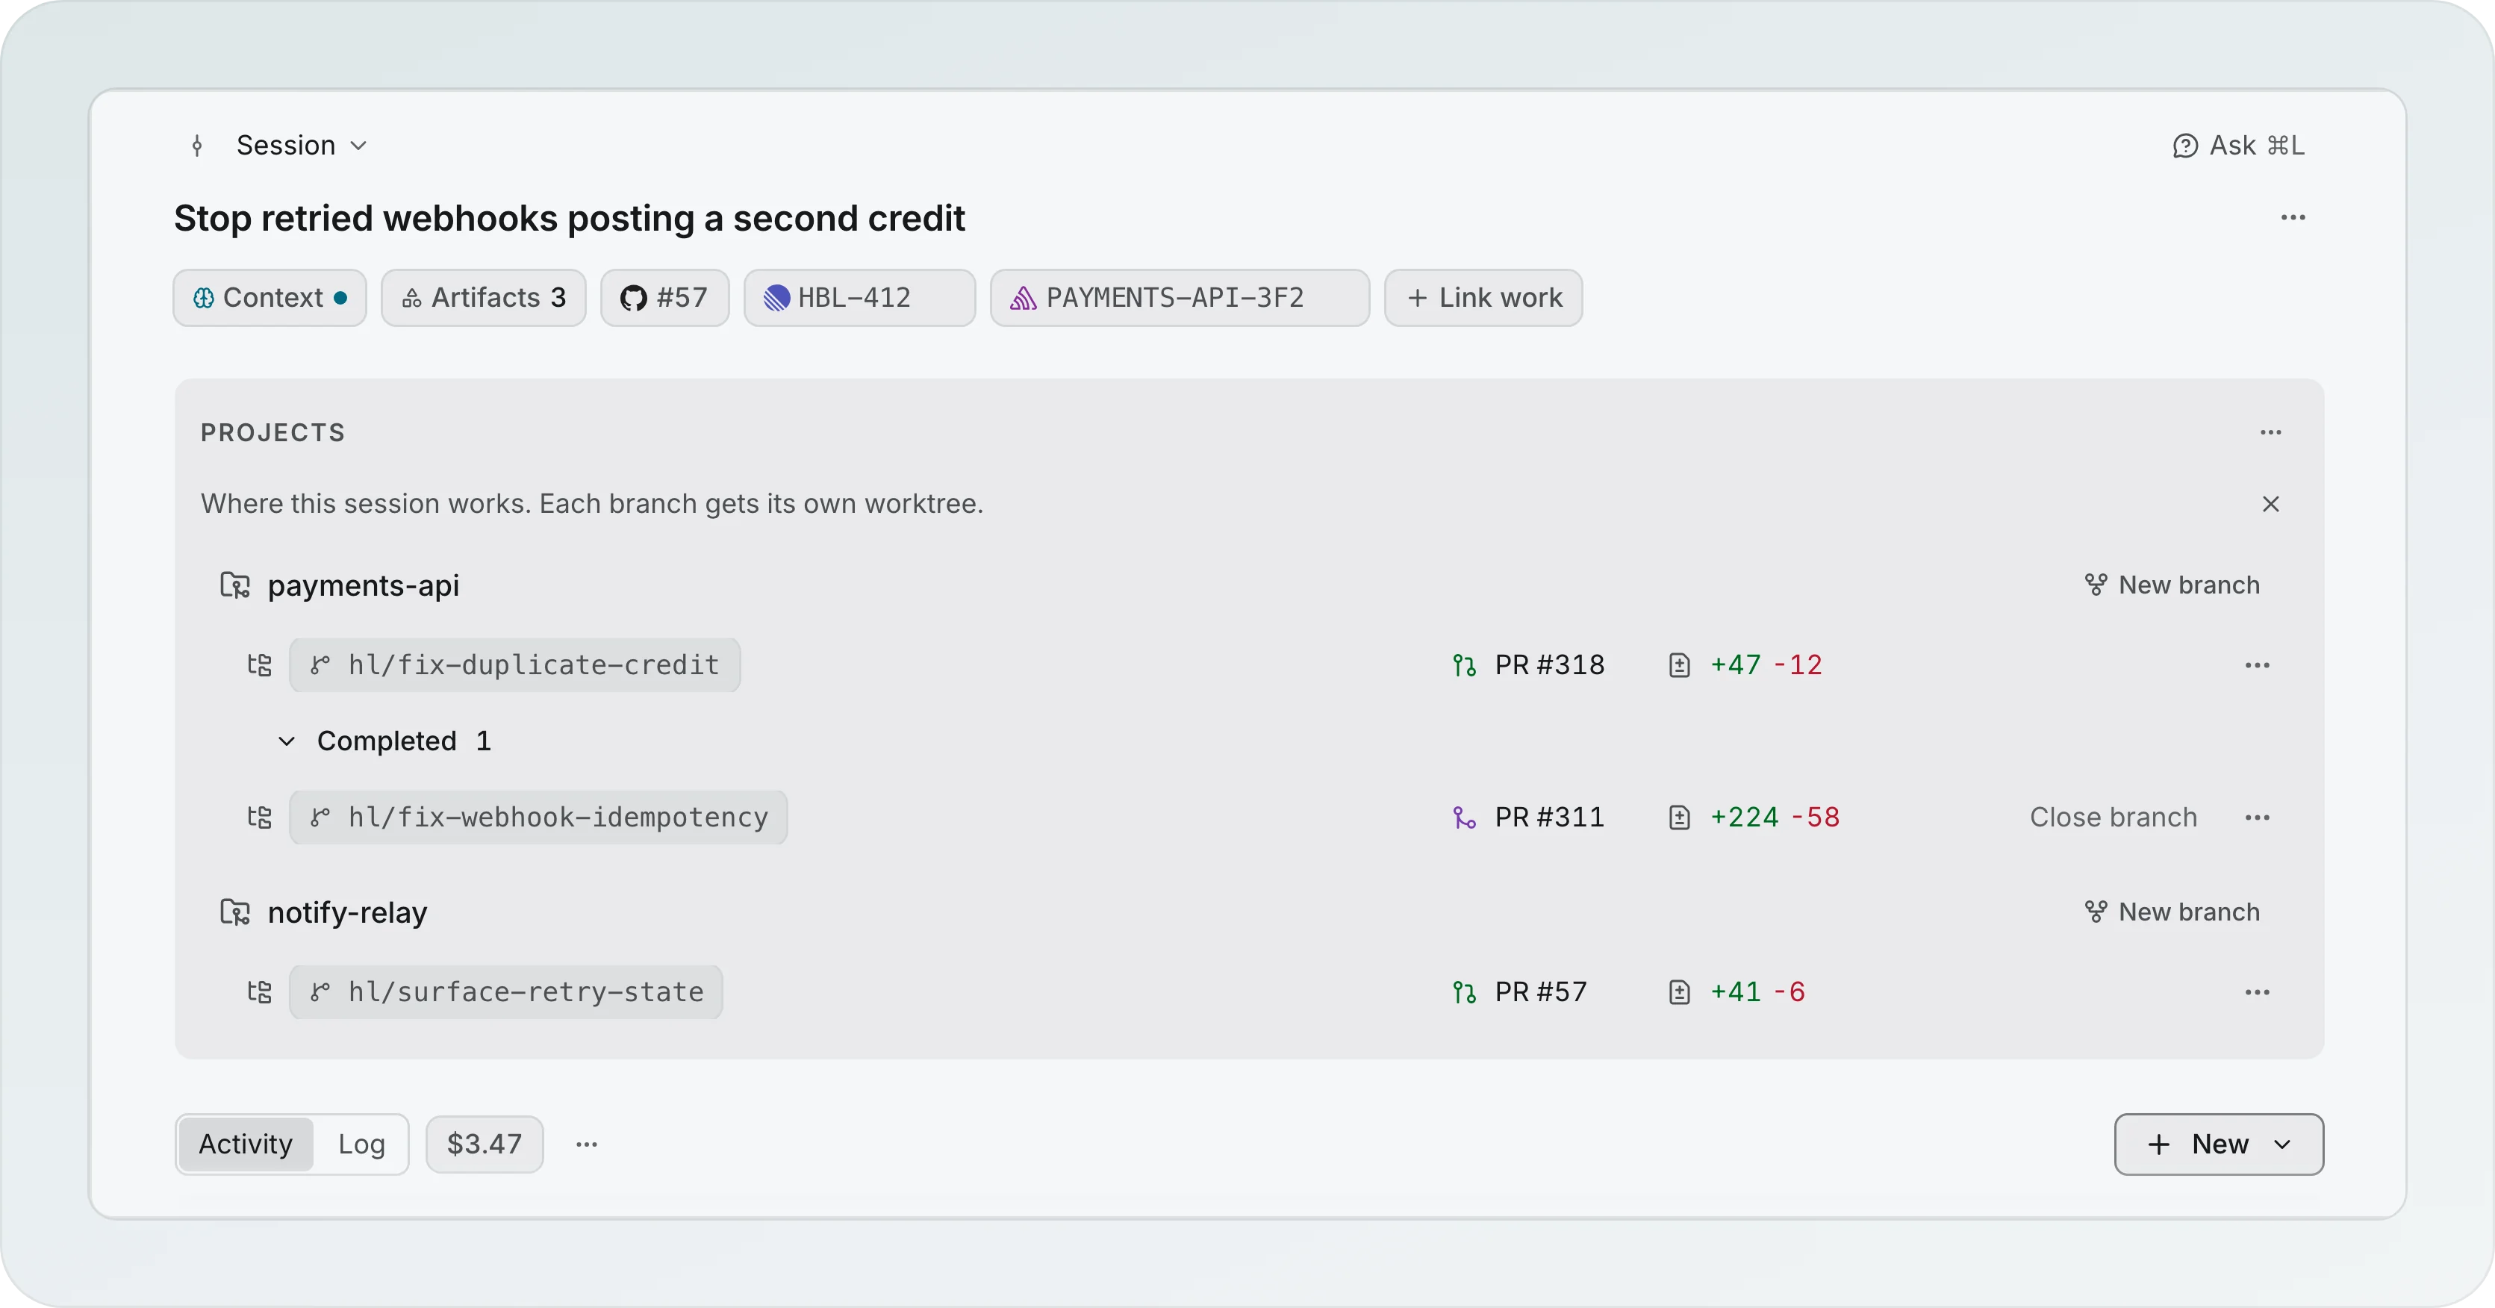Create New branch in payments-api

pos(2172,585)
